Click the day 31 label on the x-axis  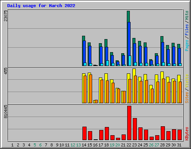[x=179, y=145]
